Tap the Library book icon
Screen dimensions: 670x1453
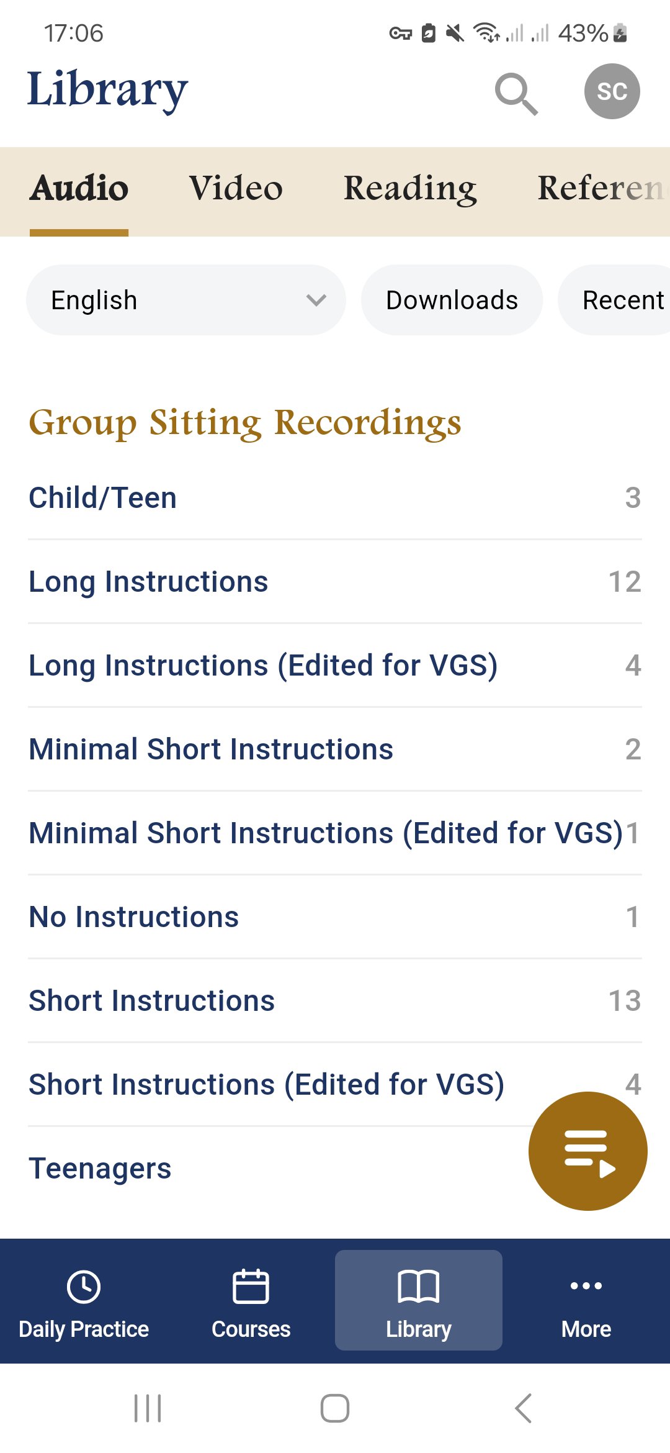(x=418, y=1286)
